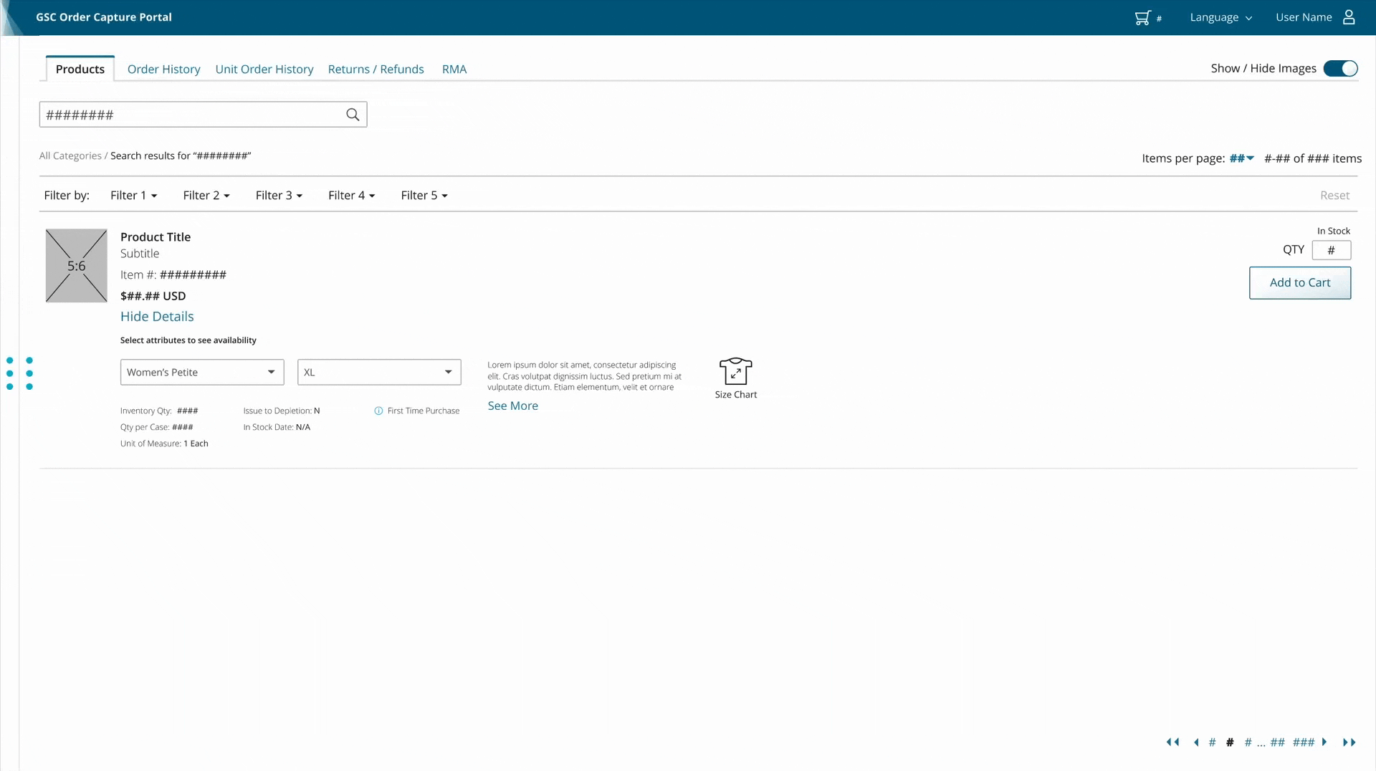Open the XL size dropdown
The height and width of the screenshot is (771, 1376).
pos(379,373)
